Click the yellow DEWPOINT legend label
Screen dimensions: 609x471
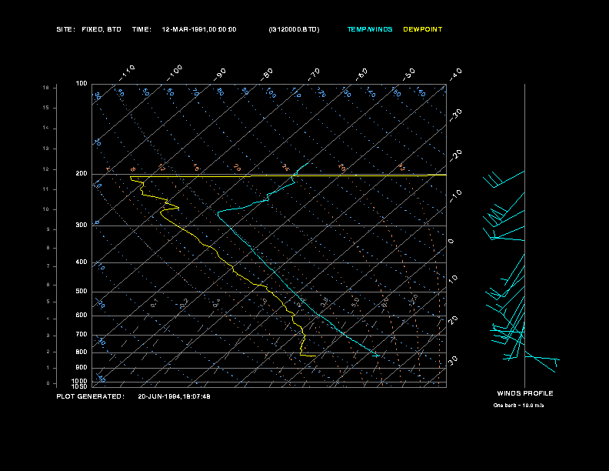423,29
